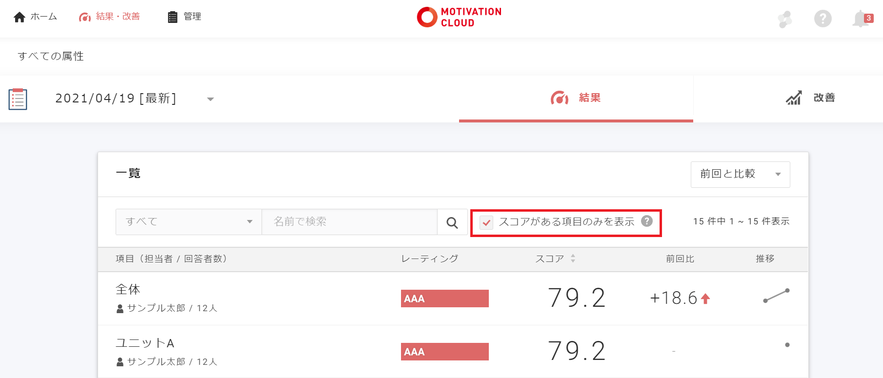Click the 全体 trend line chart
This screenshot has height=378, width=883.
pyautogui.click(x=776, y=296)
